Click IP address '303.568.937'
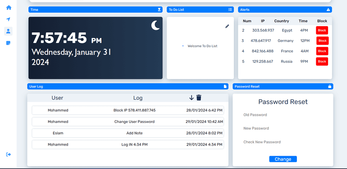The height and width of the screenshot is (169, 347). (x=263, y=30)
